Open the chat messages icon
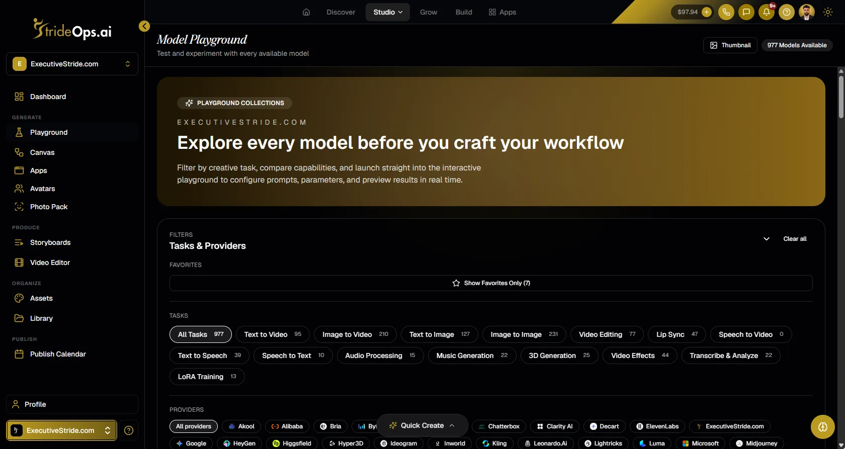 (746, 12)
